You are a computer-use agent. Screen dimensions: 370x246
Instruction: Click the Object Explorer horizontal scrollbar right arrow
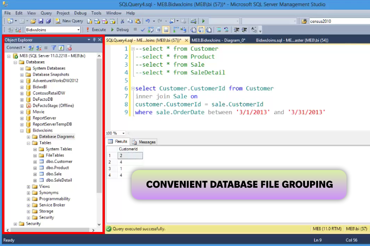coord(93,230)
